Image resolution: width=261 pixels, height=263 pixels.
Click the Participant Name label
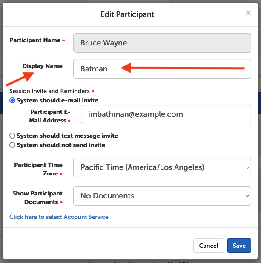pos(34,40)
